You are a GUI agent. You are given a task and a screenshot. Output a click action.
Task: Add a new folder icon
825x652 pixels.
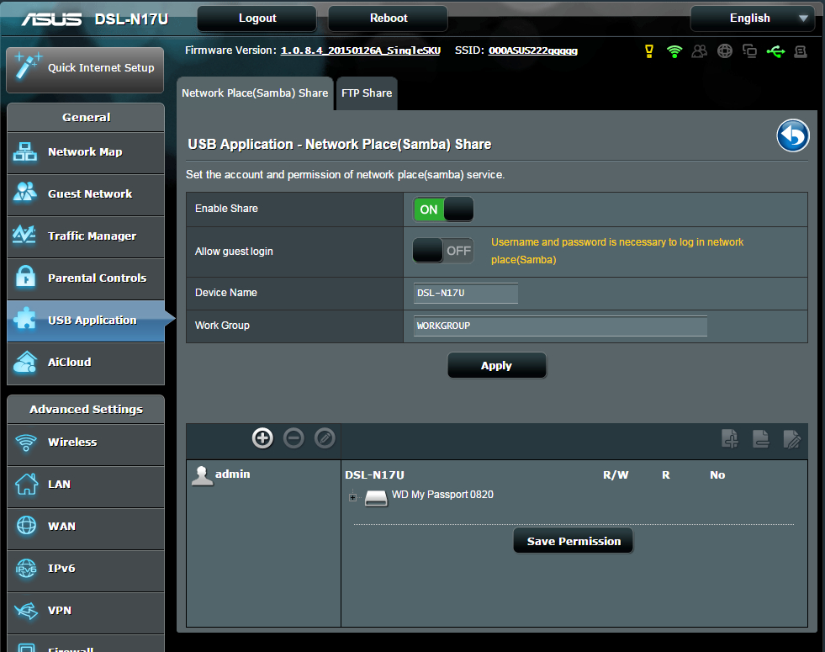pyautogui.click(x=730, y=438)
